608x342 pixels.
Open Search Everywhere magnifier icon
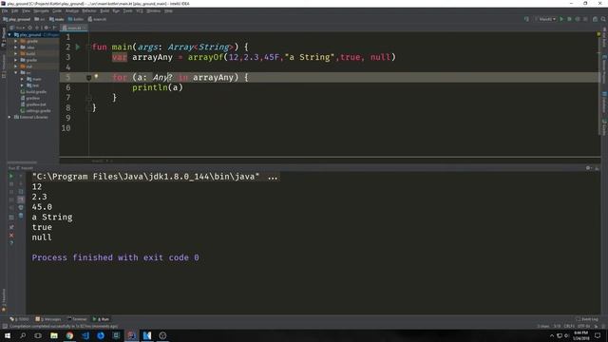pyautogui.click(x=603, y=19)
